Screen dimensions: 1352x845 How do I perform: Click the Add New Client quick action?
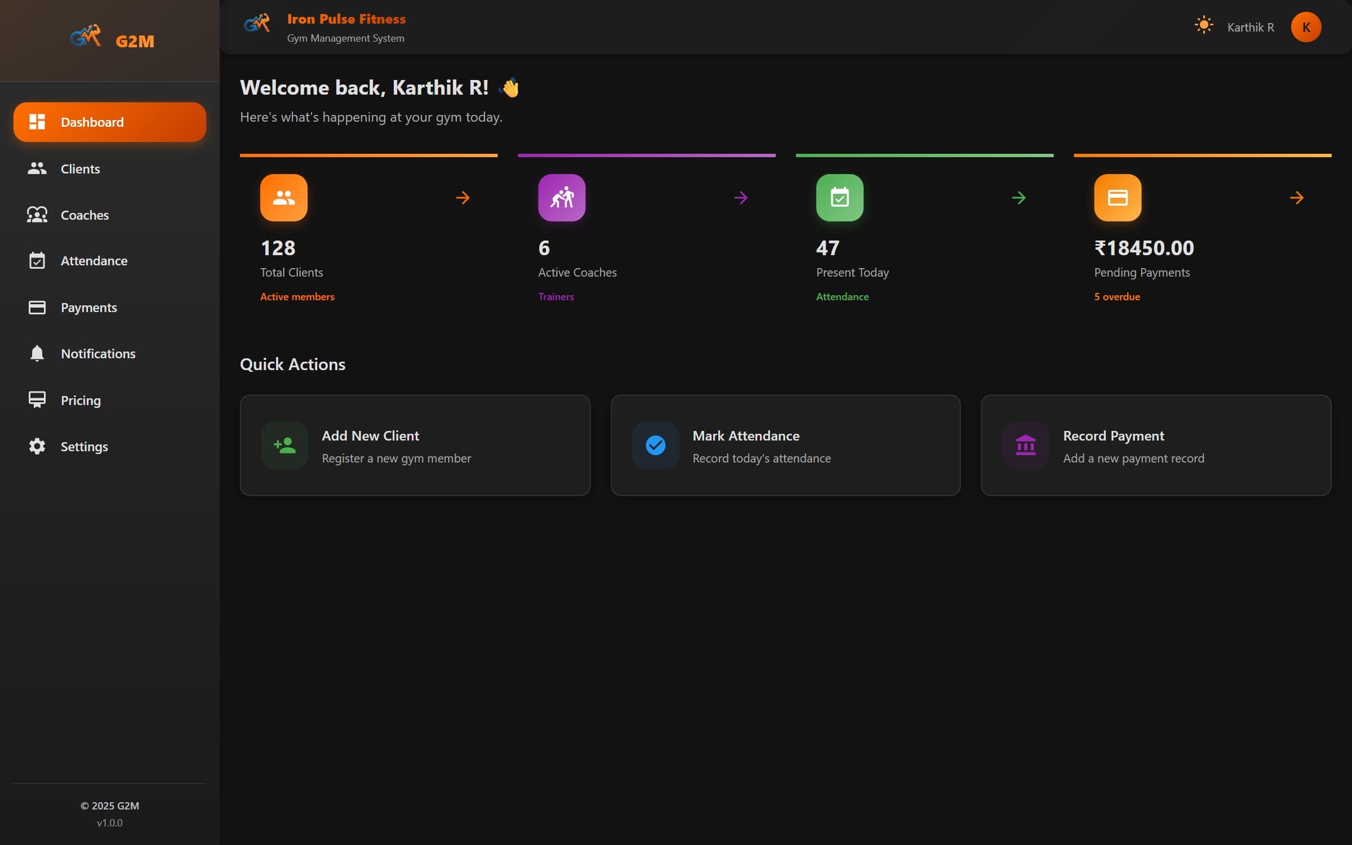(415, 445)
